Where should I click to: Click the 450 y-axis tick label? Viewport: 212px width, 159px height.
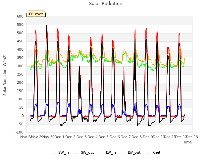point(20,41)
